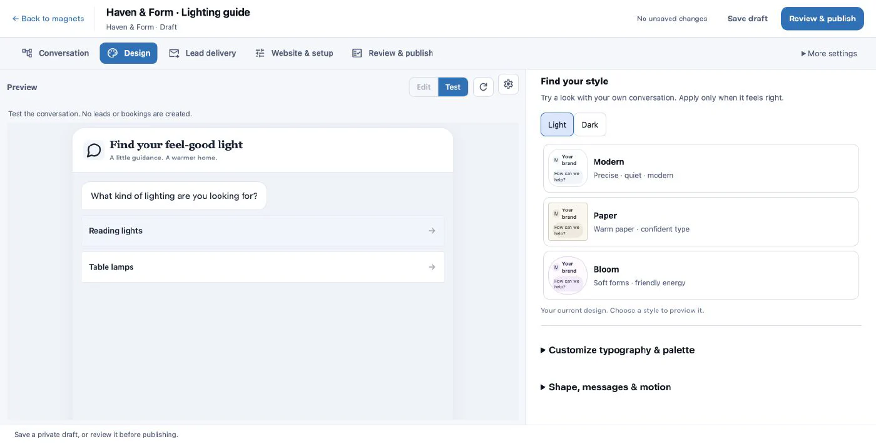Expand Customize typography & palette section
876x444 pixels.
tap(618, 350)
